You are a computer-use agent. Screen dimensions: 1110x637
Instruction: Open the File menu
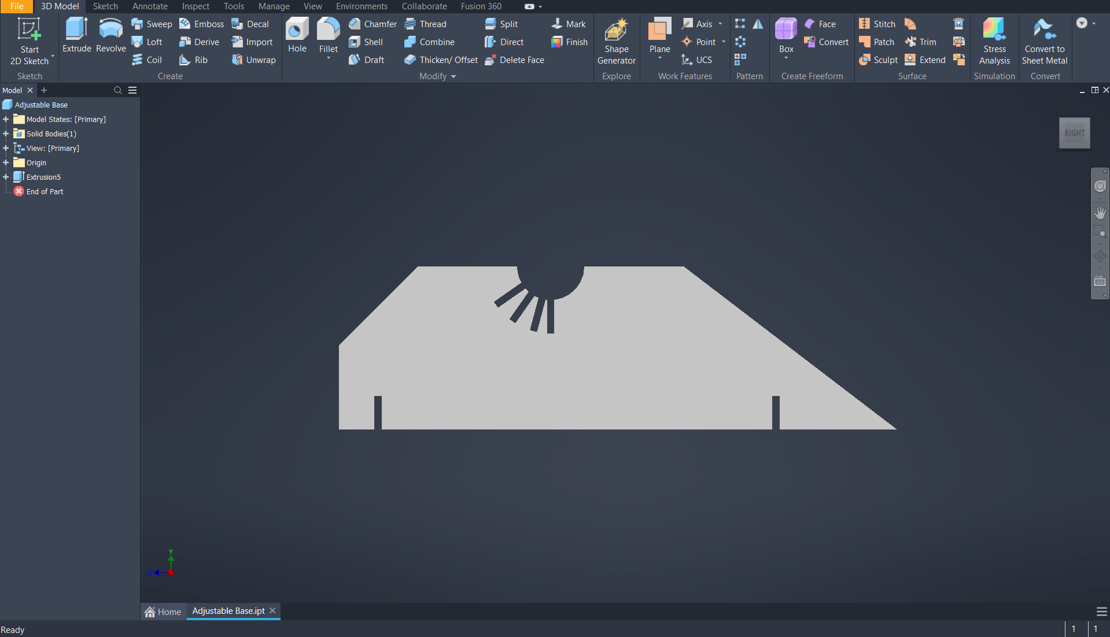17,6
